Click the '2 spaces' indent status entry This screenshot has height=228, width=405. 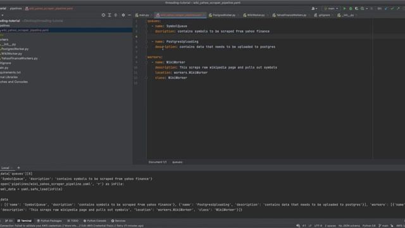[x=330, y=225]
